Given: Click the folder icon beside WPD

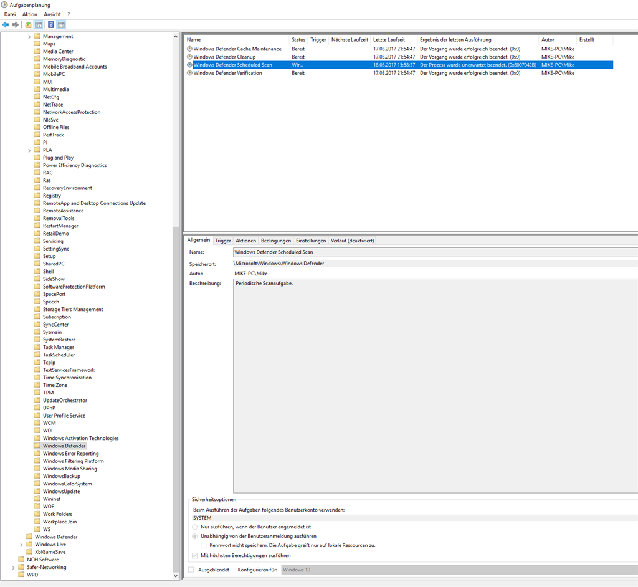Looking at the screenshot, I should point(21,575).
